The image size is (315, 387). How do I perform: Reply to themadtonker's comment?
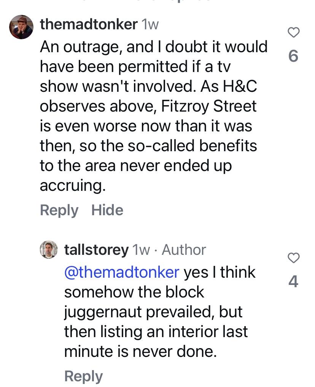59,210
